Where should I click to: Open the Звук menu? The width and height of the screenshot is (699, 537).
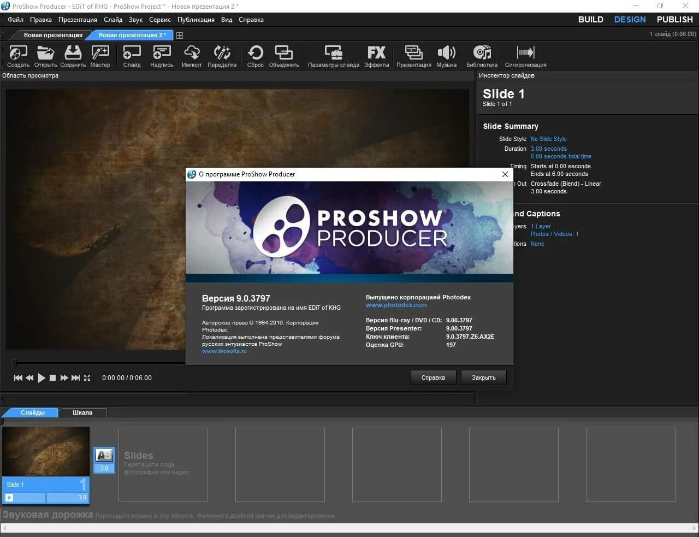pyautogui.click(x=135, y=20)
